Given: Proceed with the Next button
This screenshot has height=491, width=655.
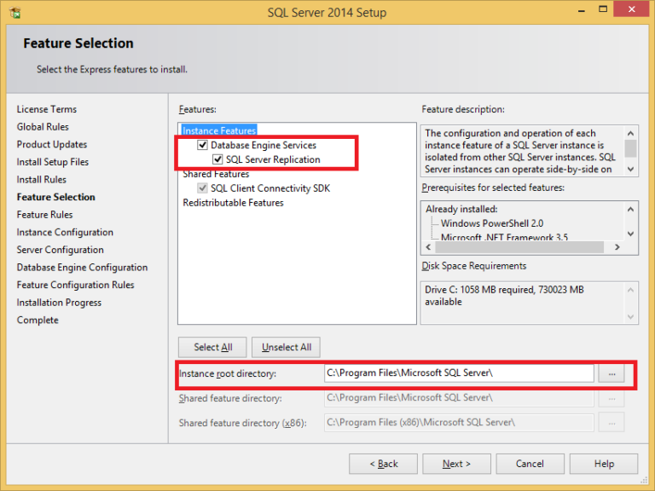Looking at the screenshot, I should [456, 464].
